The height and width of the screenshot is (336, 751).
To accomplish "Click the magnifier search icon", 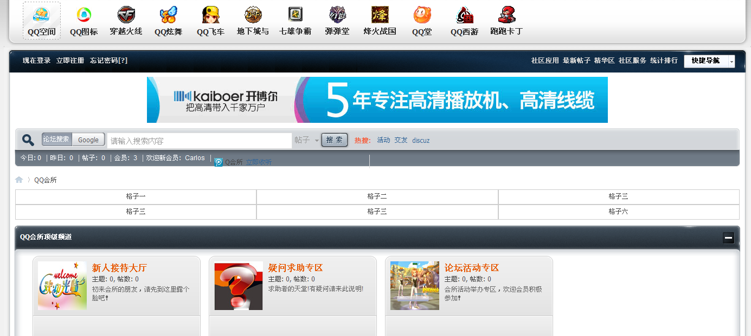I will click(28, 140).
